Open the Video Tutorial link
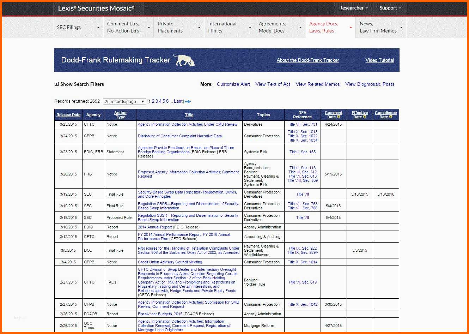Viewport: 469px width, 334px height. (x=379, y=60)
